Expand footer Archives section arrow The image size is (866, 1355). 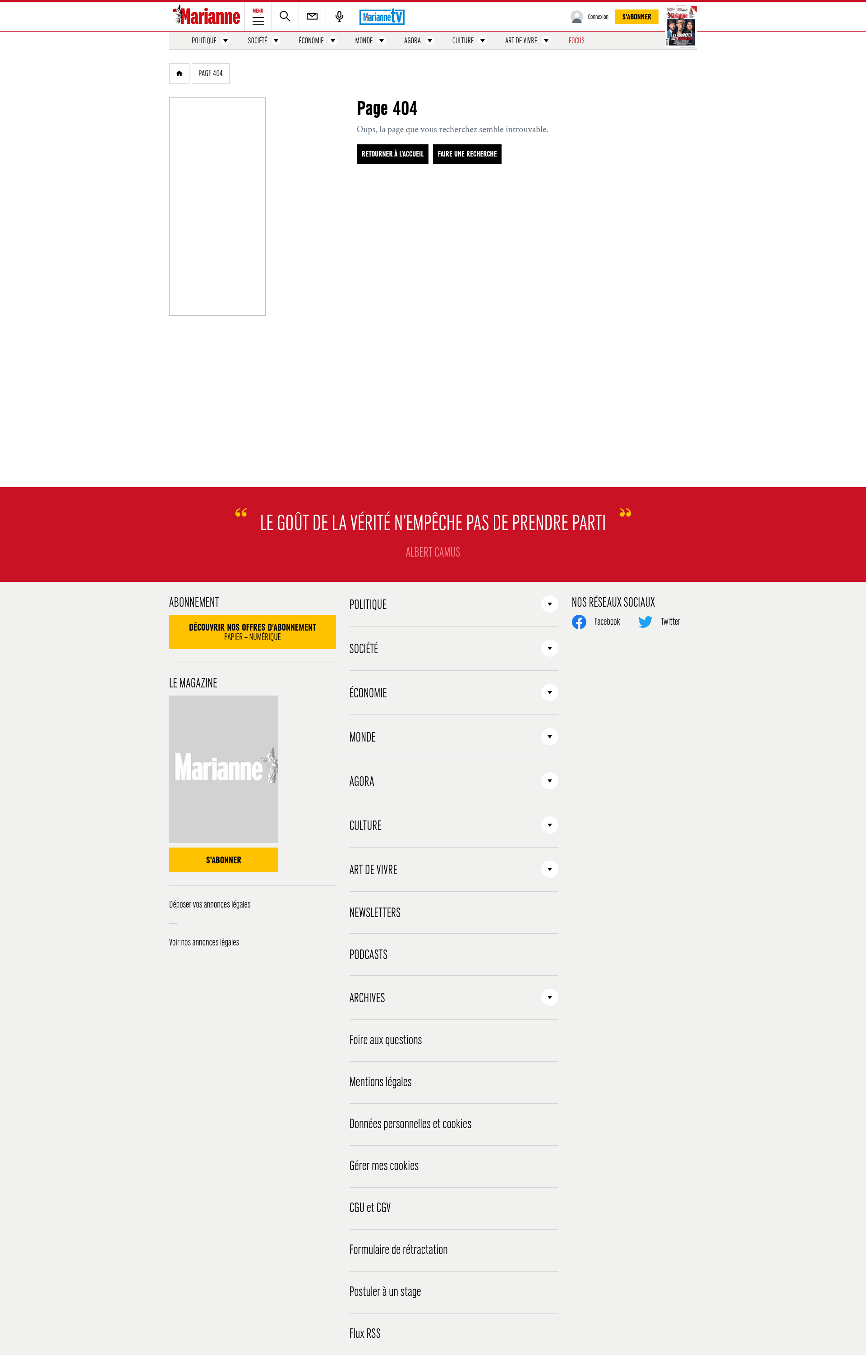point(549,998)
